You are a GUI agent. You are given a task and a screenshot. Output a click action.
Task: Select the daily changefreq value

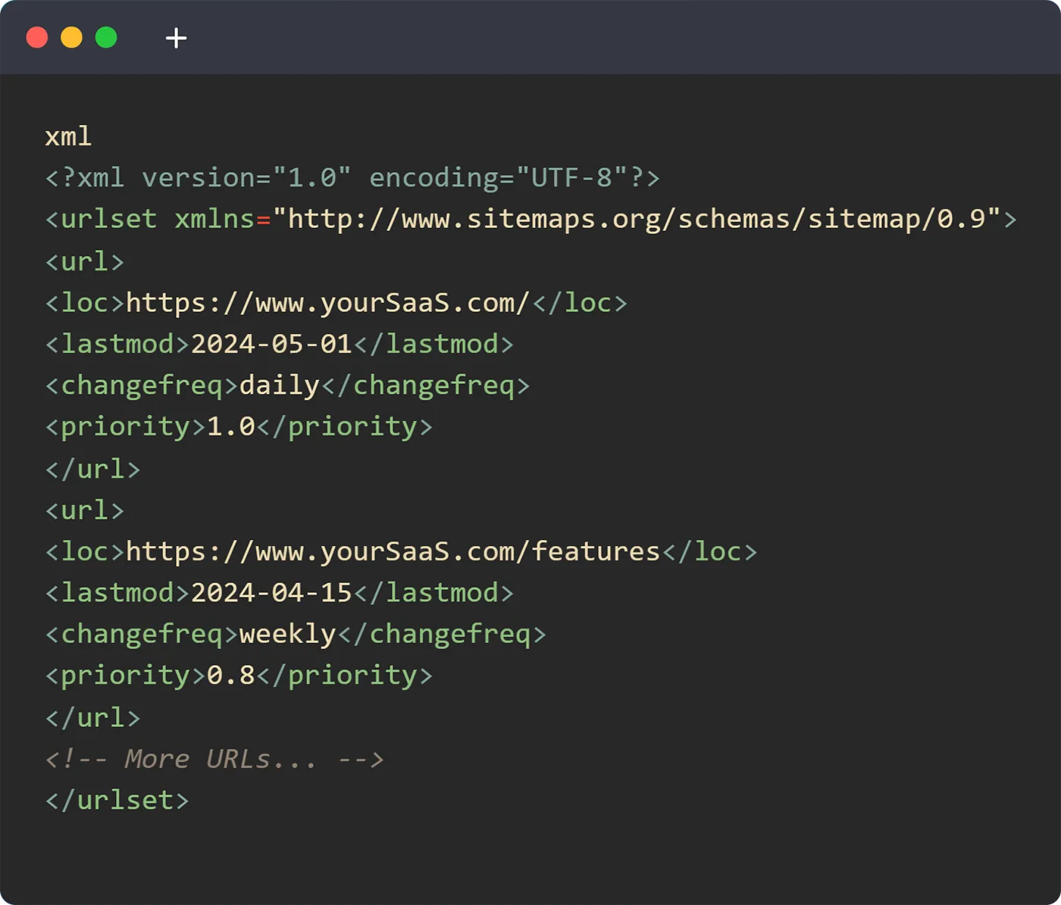click(277, 385)
